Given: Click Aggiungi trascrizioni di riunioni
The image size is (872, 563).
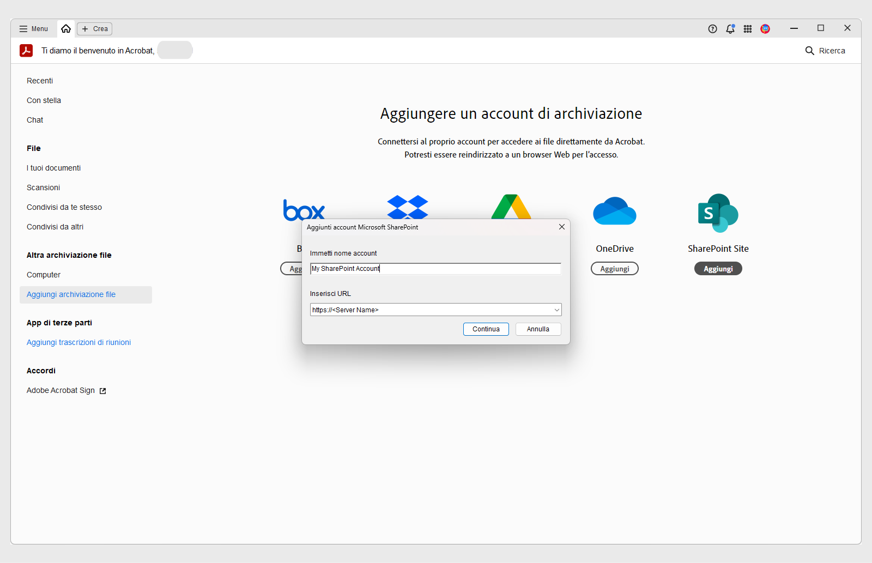Looking at the screenshot, I should click(x=78, y=342).
